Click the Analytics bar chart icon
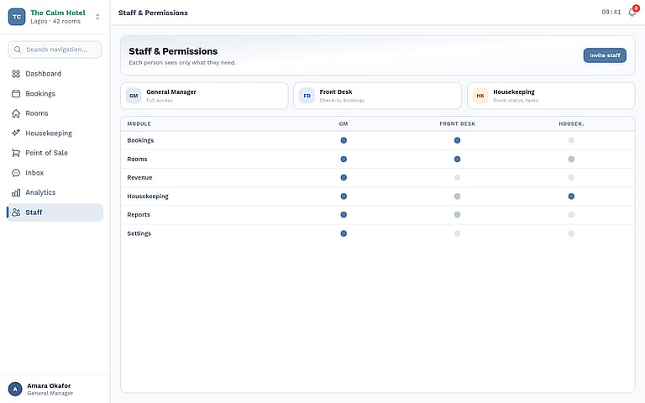 pos(16,192)
